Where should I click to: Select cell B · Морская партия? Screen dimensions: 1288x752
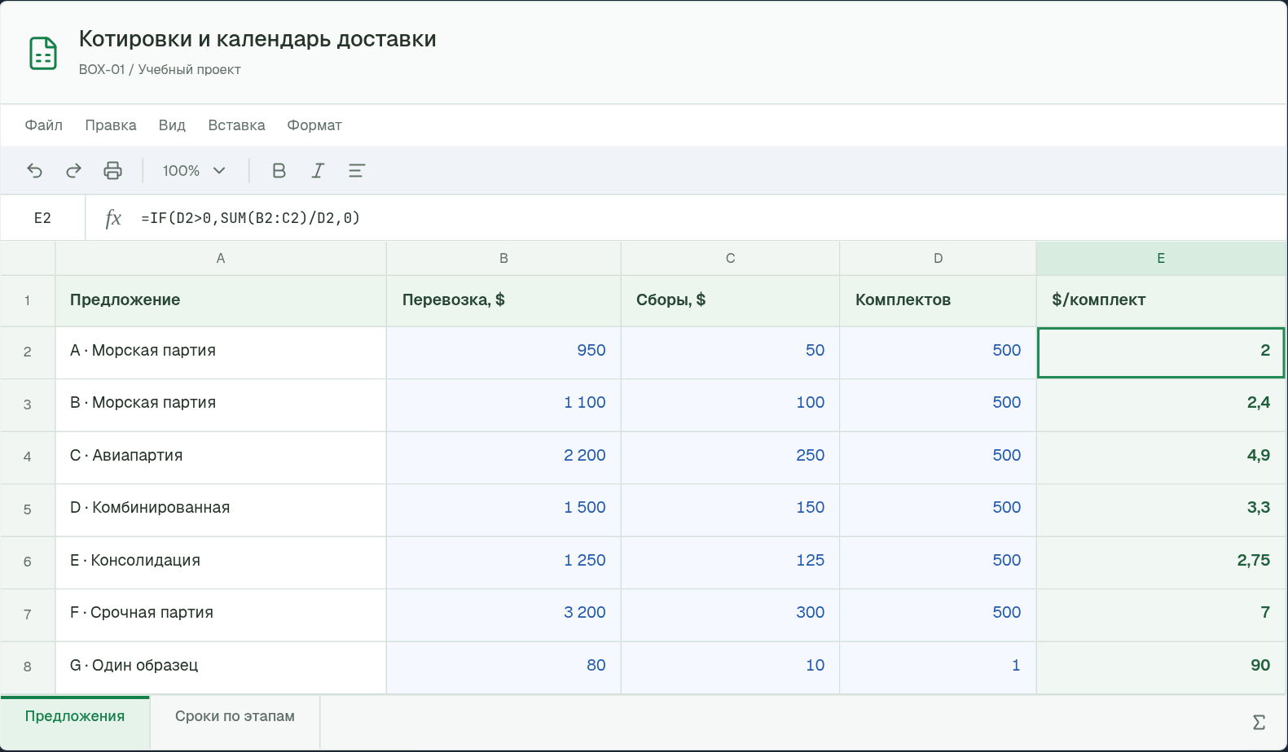pyautogui.click(x=221, y=404)
